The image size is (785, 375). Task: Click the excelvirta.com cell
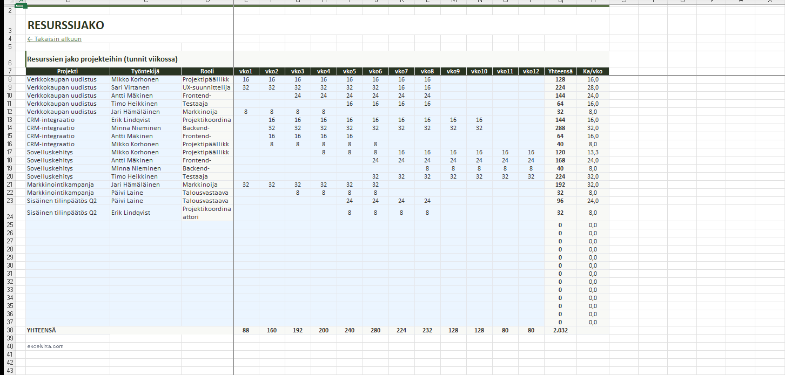pyautogui.click(x=45, y=346)
